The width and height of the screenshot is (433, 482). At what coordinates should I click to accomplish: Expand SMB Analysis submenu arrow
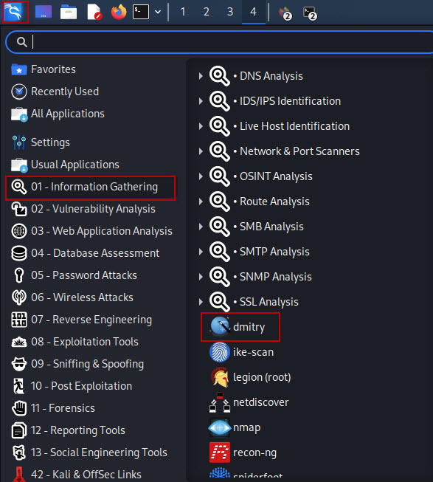[x=201, y=227]
